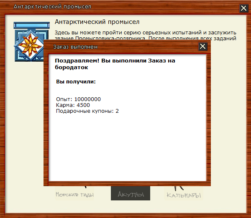Image resolution: width=251 pixels, height=218 pixels.
Task: Click the 'Антарктический промысел' heading beside the emblem
Action: (97, 22)
